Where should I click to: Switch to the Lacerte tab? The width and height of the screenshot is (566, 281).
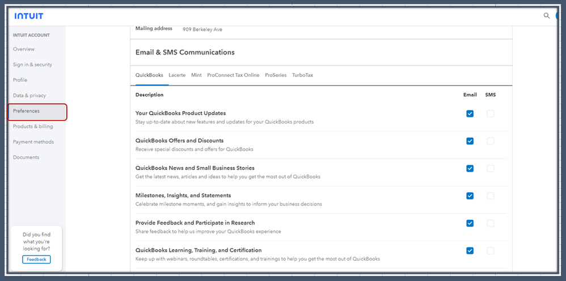[x=177, y=75]
